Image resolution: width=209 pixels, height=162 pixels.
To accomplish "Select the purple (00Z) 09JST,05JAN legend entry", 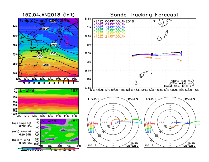I will pos(110,24).
